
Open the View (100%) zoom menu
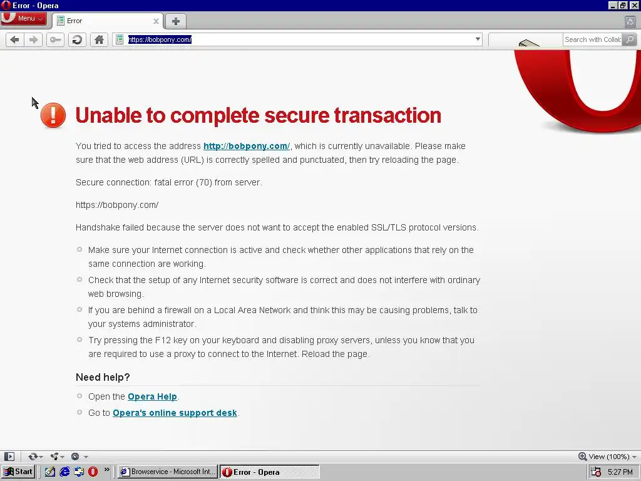tap(607, 457)
